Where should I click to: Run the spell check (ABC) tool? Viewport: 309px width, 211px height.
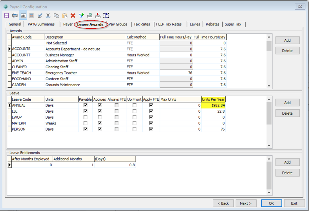coord(40,15)
